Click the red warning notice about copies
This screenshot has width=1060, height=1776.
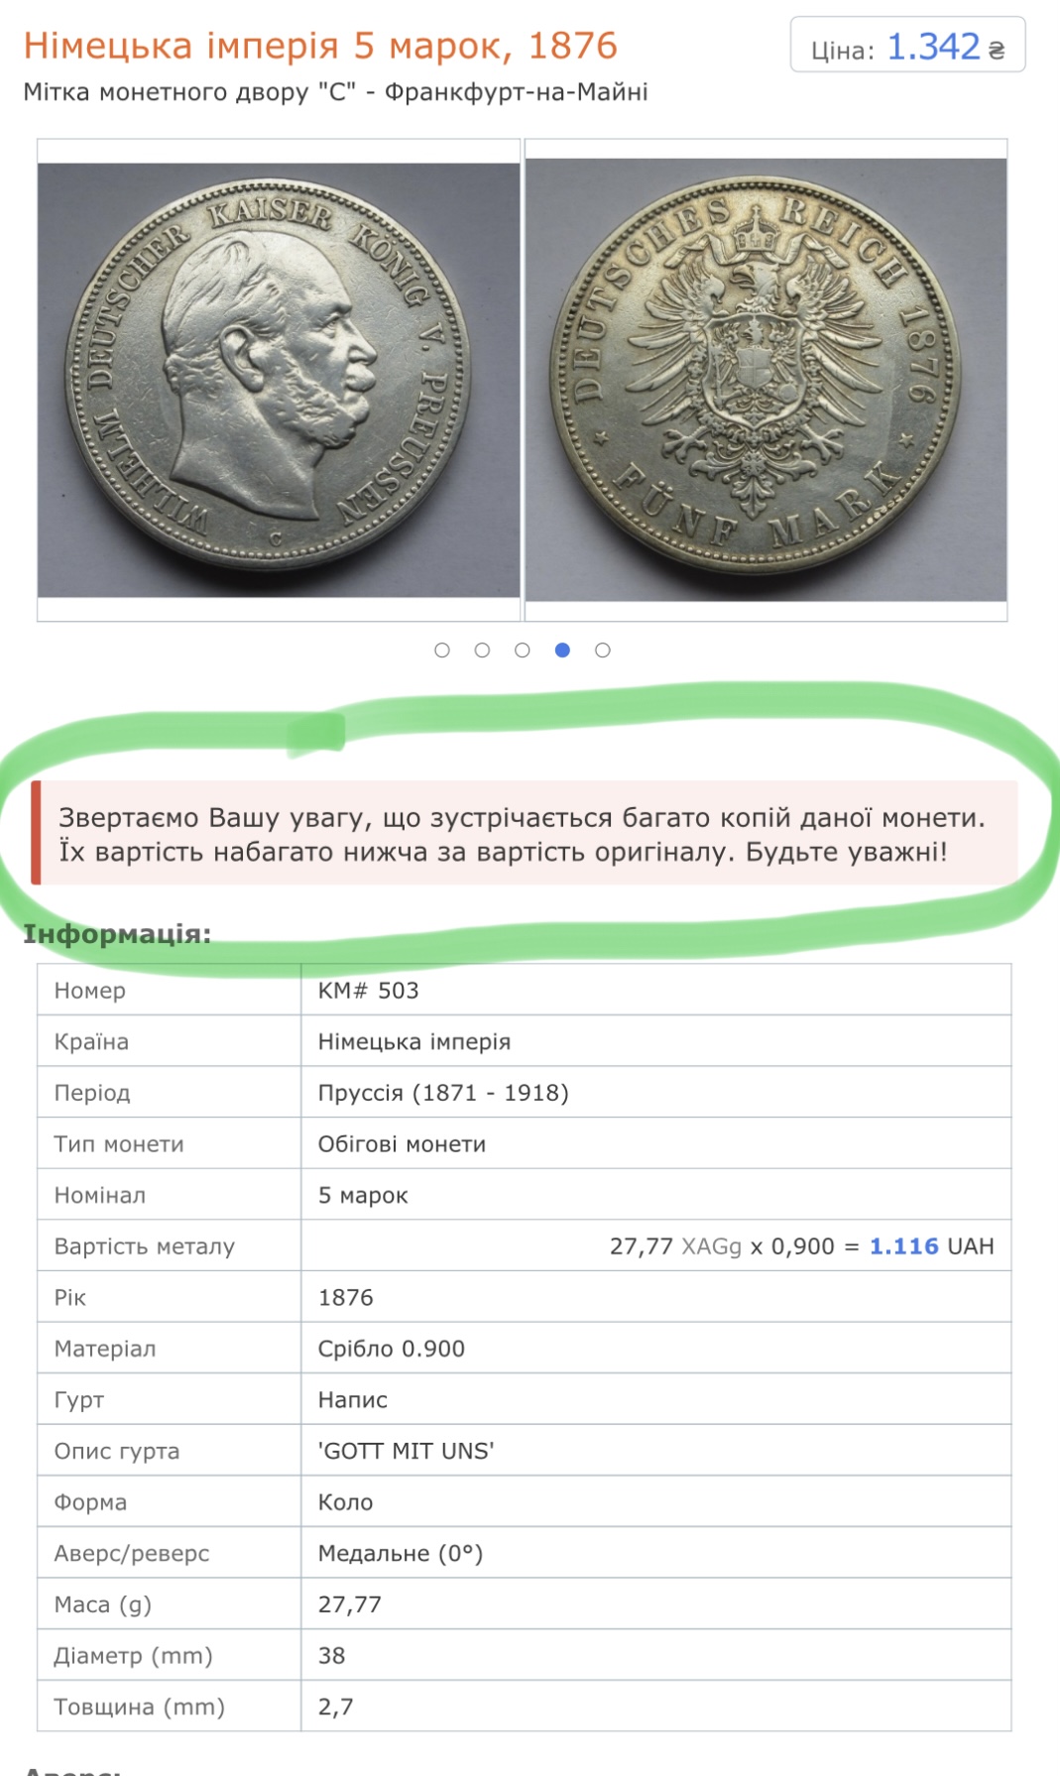[x=525, y=833]
